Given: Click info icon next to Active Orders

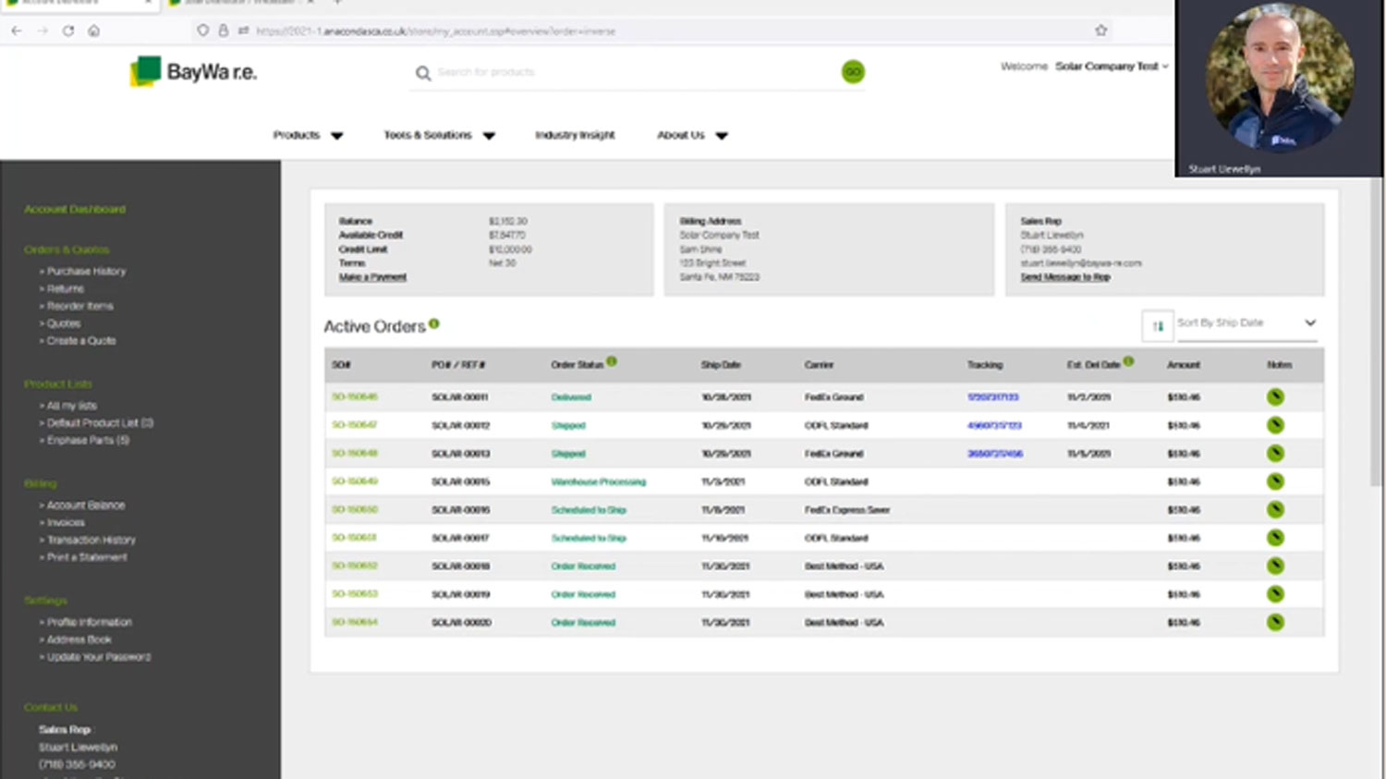Looking at the screenshot, I should [434, 323].
